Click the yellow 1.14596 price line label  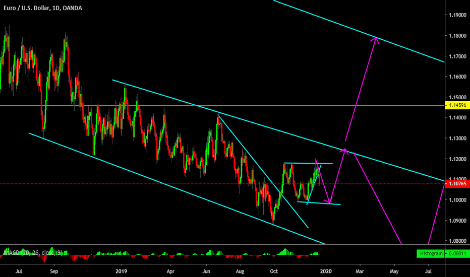click(457, 105)
